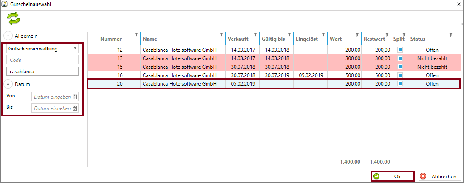The height and width of the screenshot is (183, 464).
Task: Click Offen status of voucher 12
Action: coord(432,50)
